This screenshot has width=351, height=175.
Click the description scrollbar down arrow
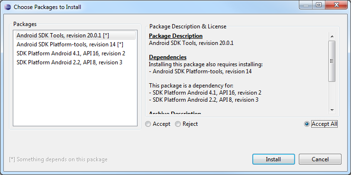(332, 110)
